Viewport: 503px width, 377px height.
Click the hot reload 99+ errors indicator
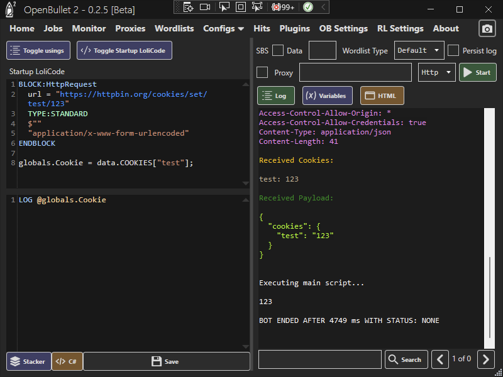pos(283,7)
